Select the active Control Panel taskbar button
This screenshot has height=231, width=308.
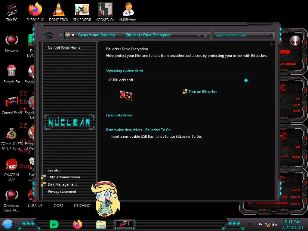tap(125, 224)
